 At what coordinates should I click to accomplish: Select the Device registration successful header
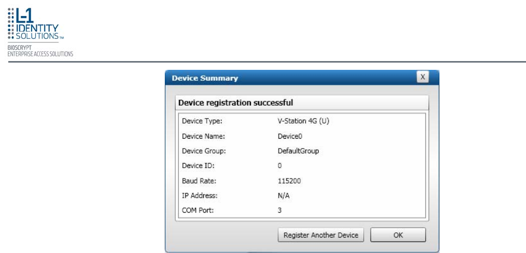(236, 102)
